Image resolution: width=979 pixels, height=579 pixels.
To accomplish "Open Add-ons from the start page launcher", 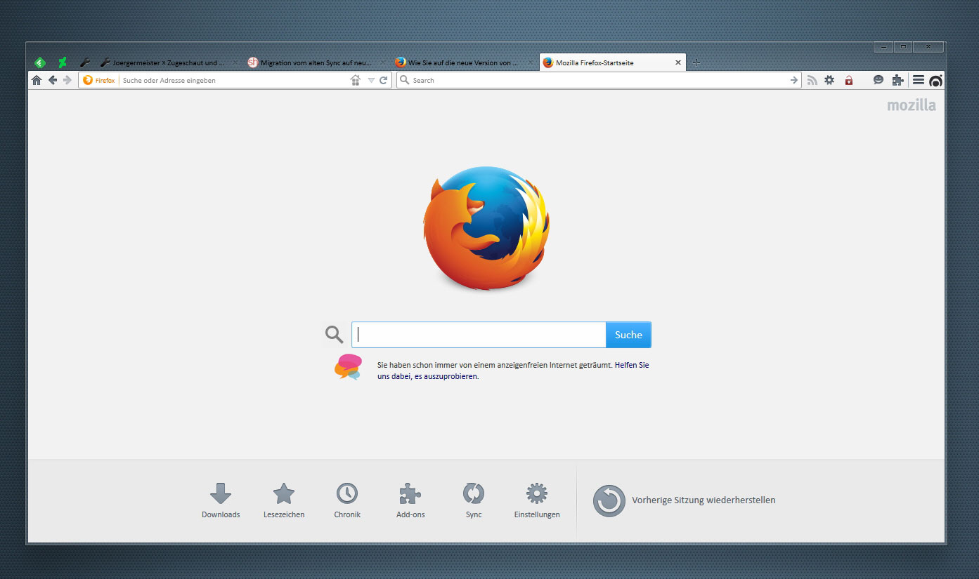I will [x=410, y=500].
